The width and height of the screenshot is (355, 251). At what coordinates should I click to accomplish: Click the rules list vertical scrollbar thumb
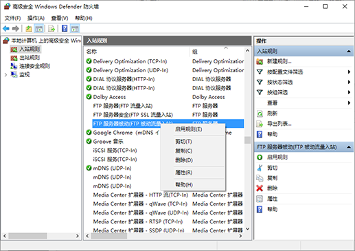tap(247, 140)
